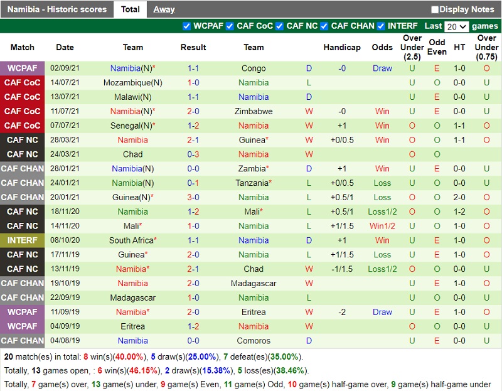
Task: Click Loss1/2 odds in 18/11/20 row
Action: tap(382, 212)
